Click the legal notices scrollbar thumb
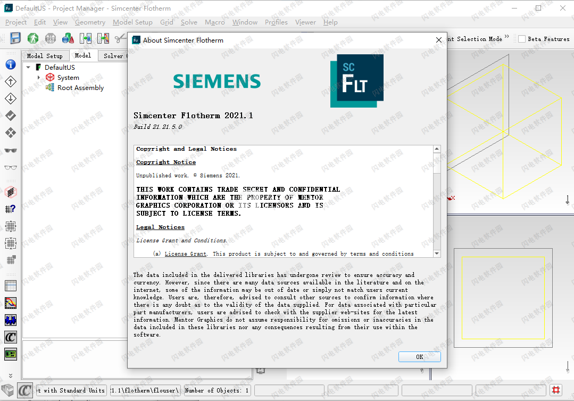The width and height of the screenshot is (574, 401). coord(436,163)
